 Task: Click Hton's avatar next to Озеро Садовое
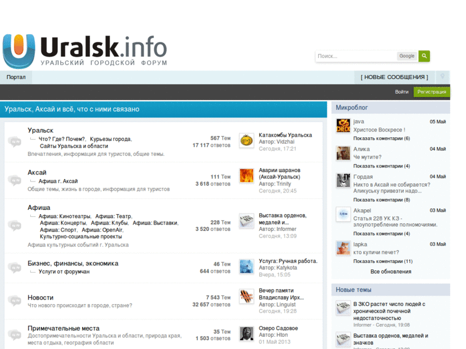tap(246, 334)
